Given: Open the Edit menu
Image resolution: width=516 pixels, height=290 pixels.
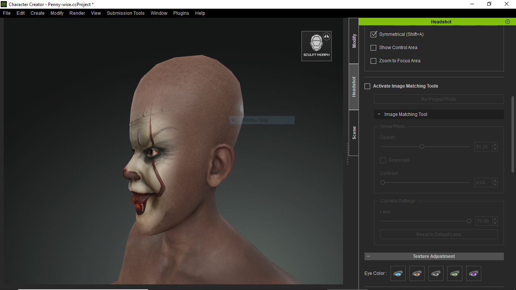Looking at the screenshot, I should click(21, 13).
